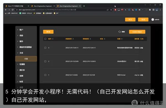Viewport: 166px width, 108px height.
Task: Open the X1G.LA bookmark
Action: (x=26, y=13)
